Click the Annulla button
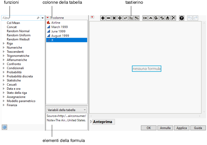The image size is (207, 145). click(x=165, y=128)
